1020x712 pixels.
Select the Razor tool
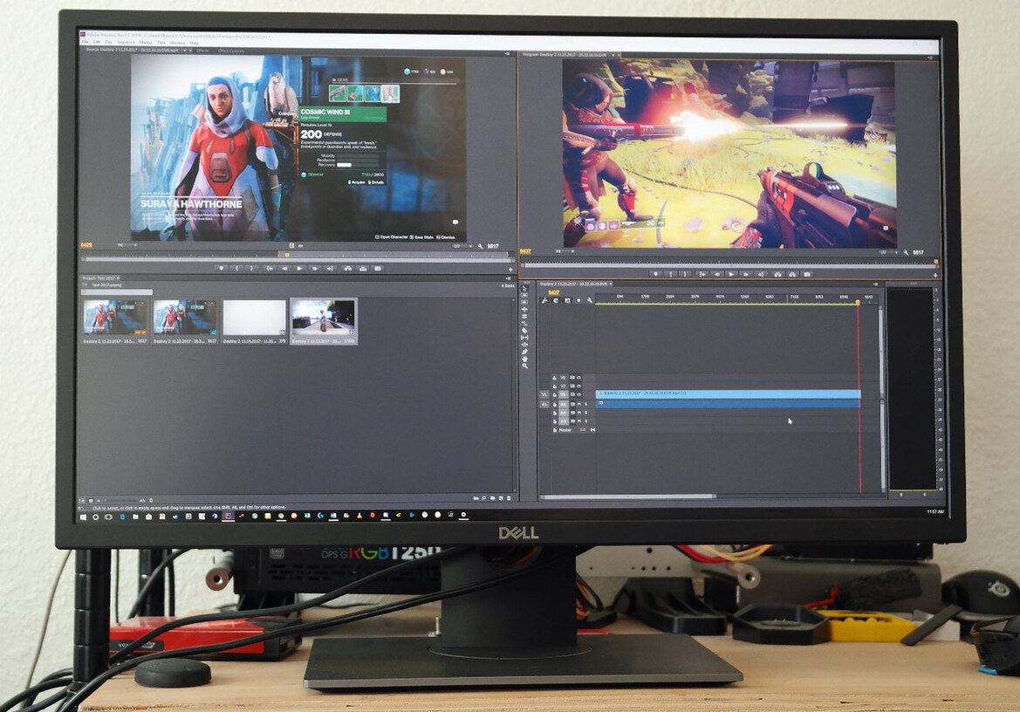click(x=524, y=331)
